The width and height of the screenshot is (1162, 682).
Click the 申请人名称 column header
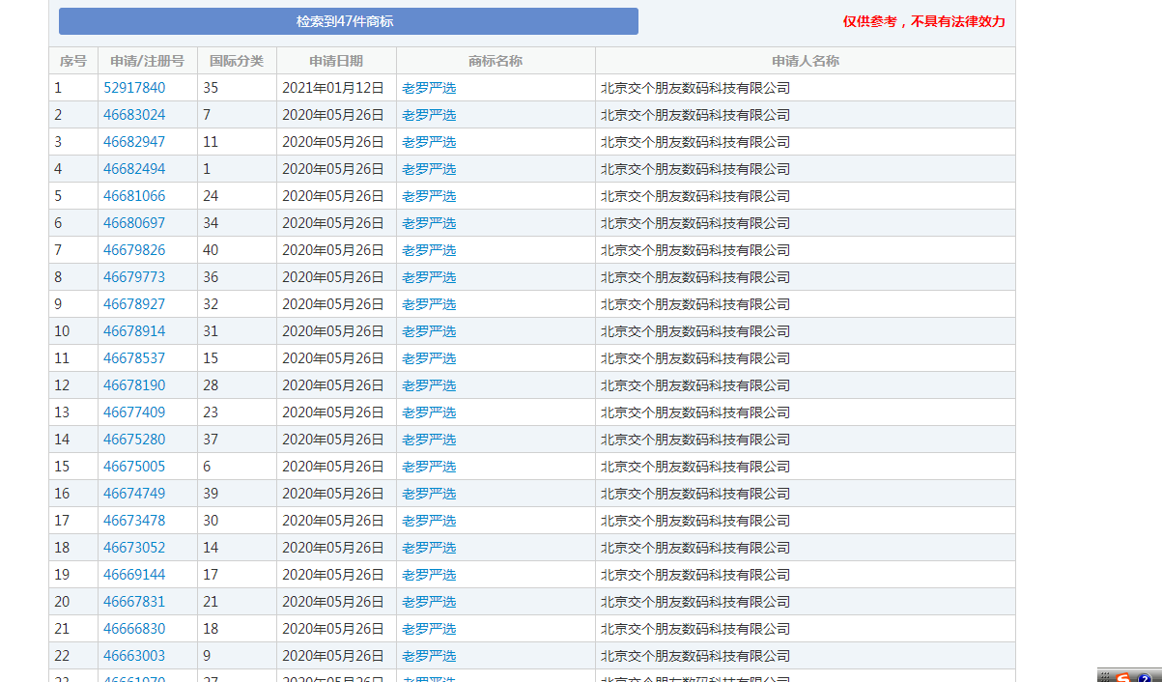805,61
